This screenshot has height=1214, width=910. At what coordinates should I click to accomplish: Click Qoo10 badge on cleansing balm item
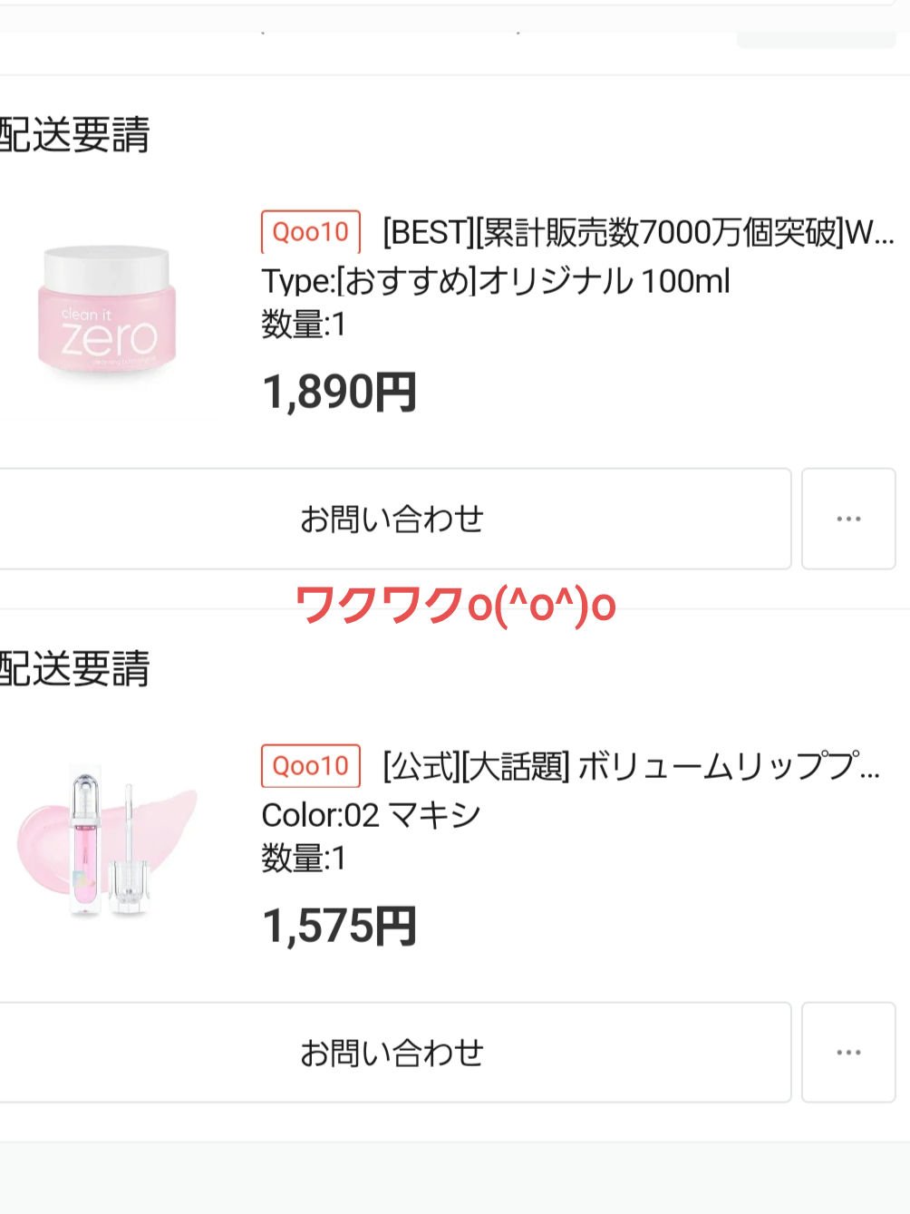coord(311,232)
